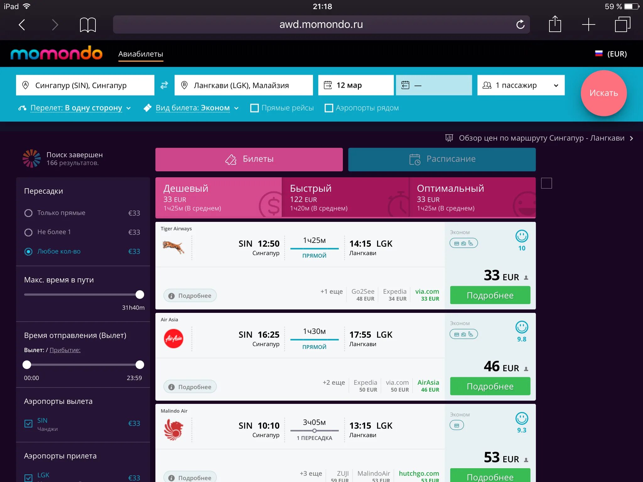This screenshot has width=643, height=482.
Task: Go back to previous page
Action: [x=22, y=24]
